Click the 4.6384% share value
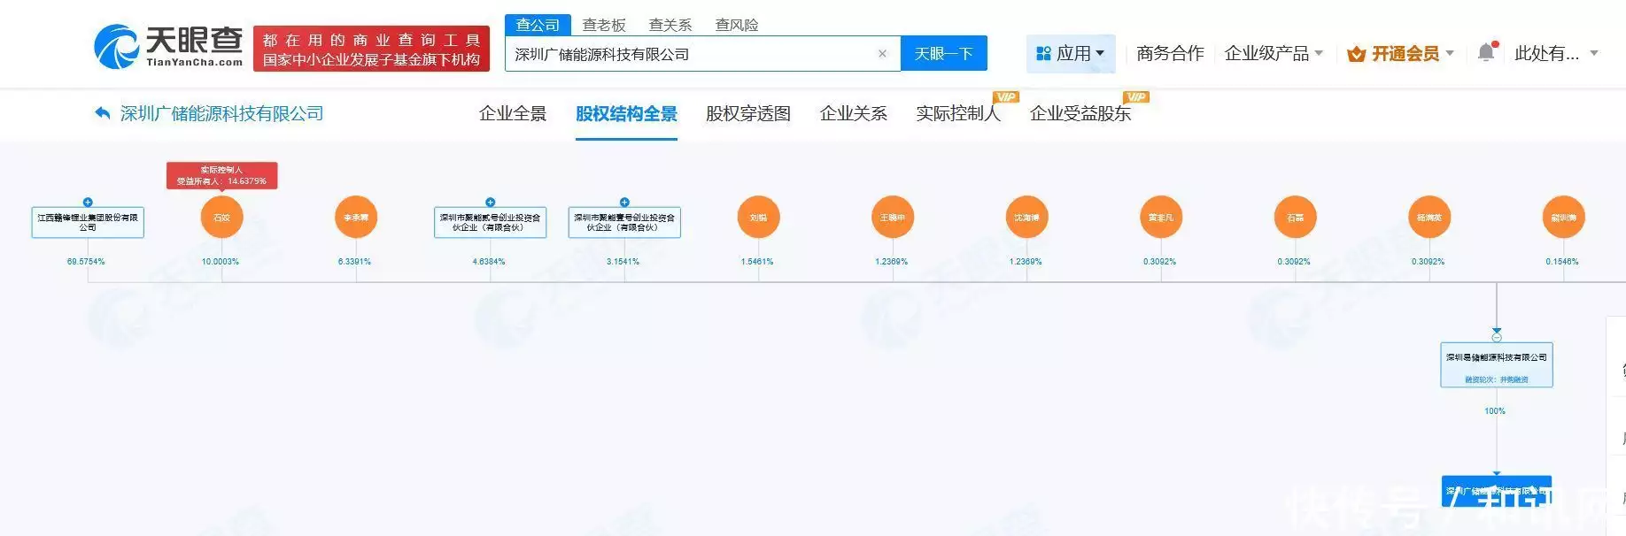 click(x=489, y=262)
